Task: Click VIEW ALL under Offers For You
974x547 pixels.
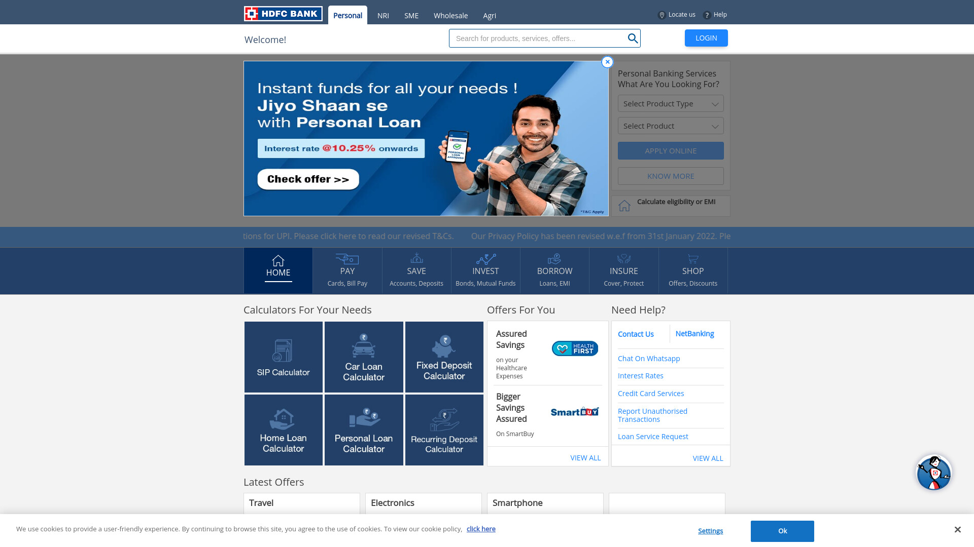Action: [x=585, y=458]
